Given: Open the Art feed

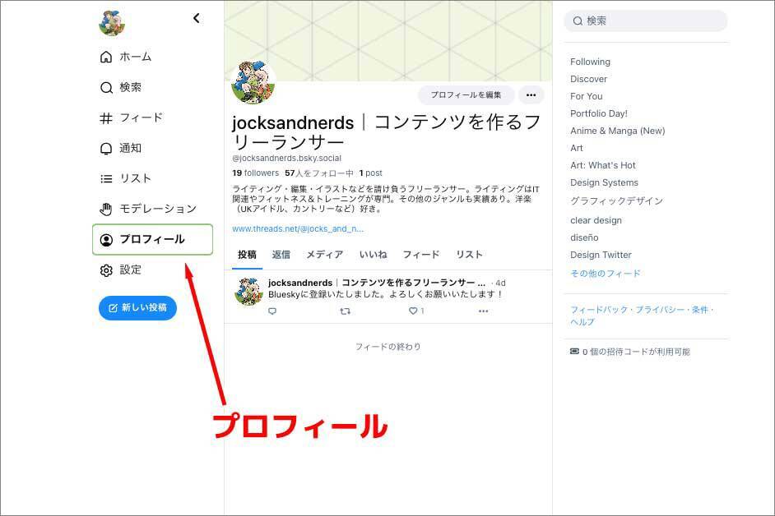Looking at the screenshot, I should (x=576, y=148).
